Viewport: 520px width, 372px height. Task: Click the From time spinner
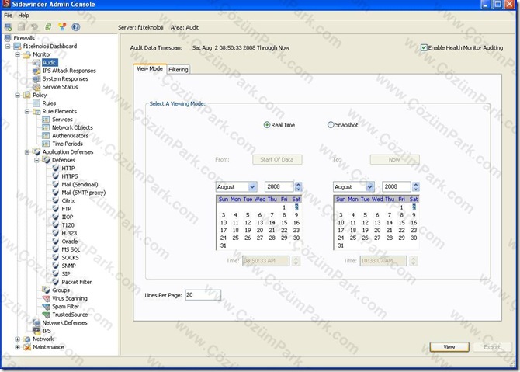click(x=296, y=261)
